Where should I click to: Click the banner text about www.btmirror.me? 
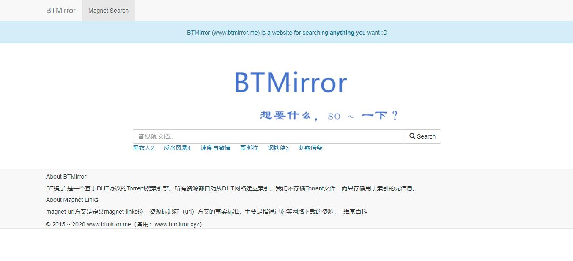click(287, 33)
